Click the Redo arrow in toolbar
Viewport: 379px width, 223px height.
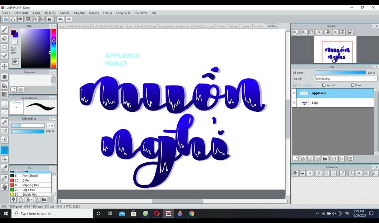[69, 19]
